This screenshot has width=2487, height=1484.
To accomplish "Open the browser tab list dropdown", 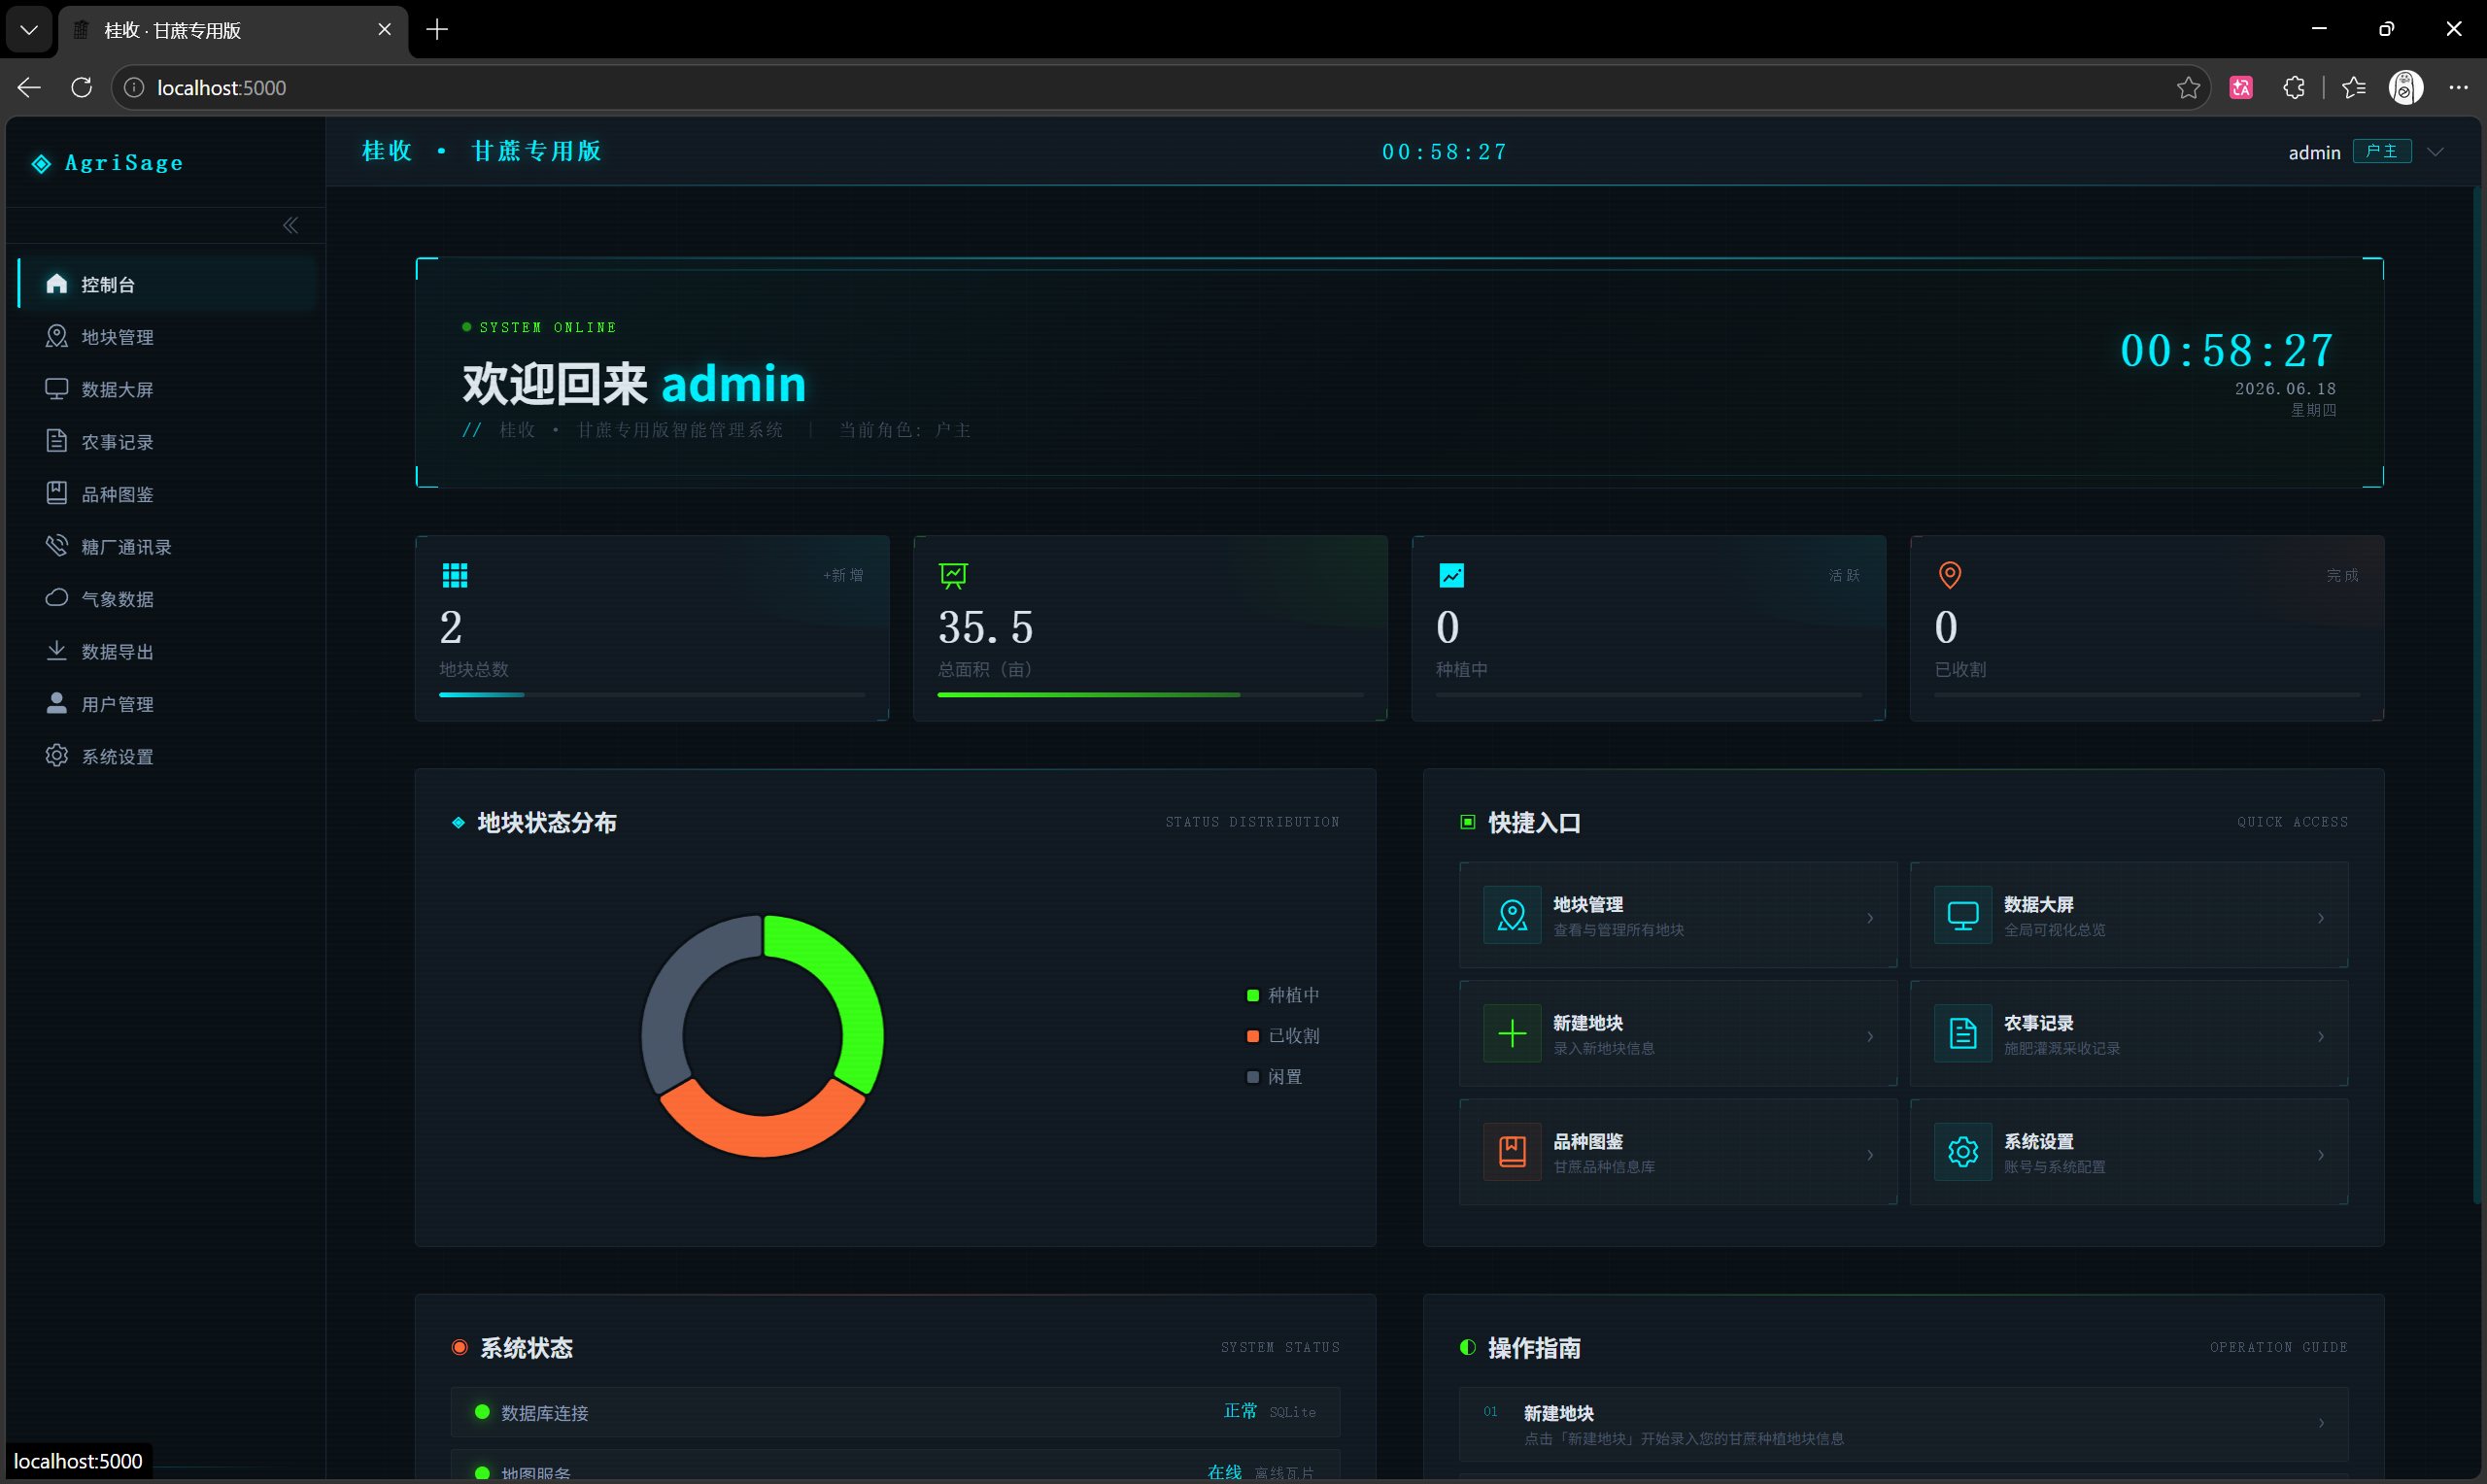I will point(29,30).
